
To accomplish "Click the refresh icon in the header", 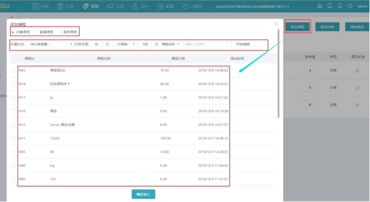I will coord(350,6).
